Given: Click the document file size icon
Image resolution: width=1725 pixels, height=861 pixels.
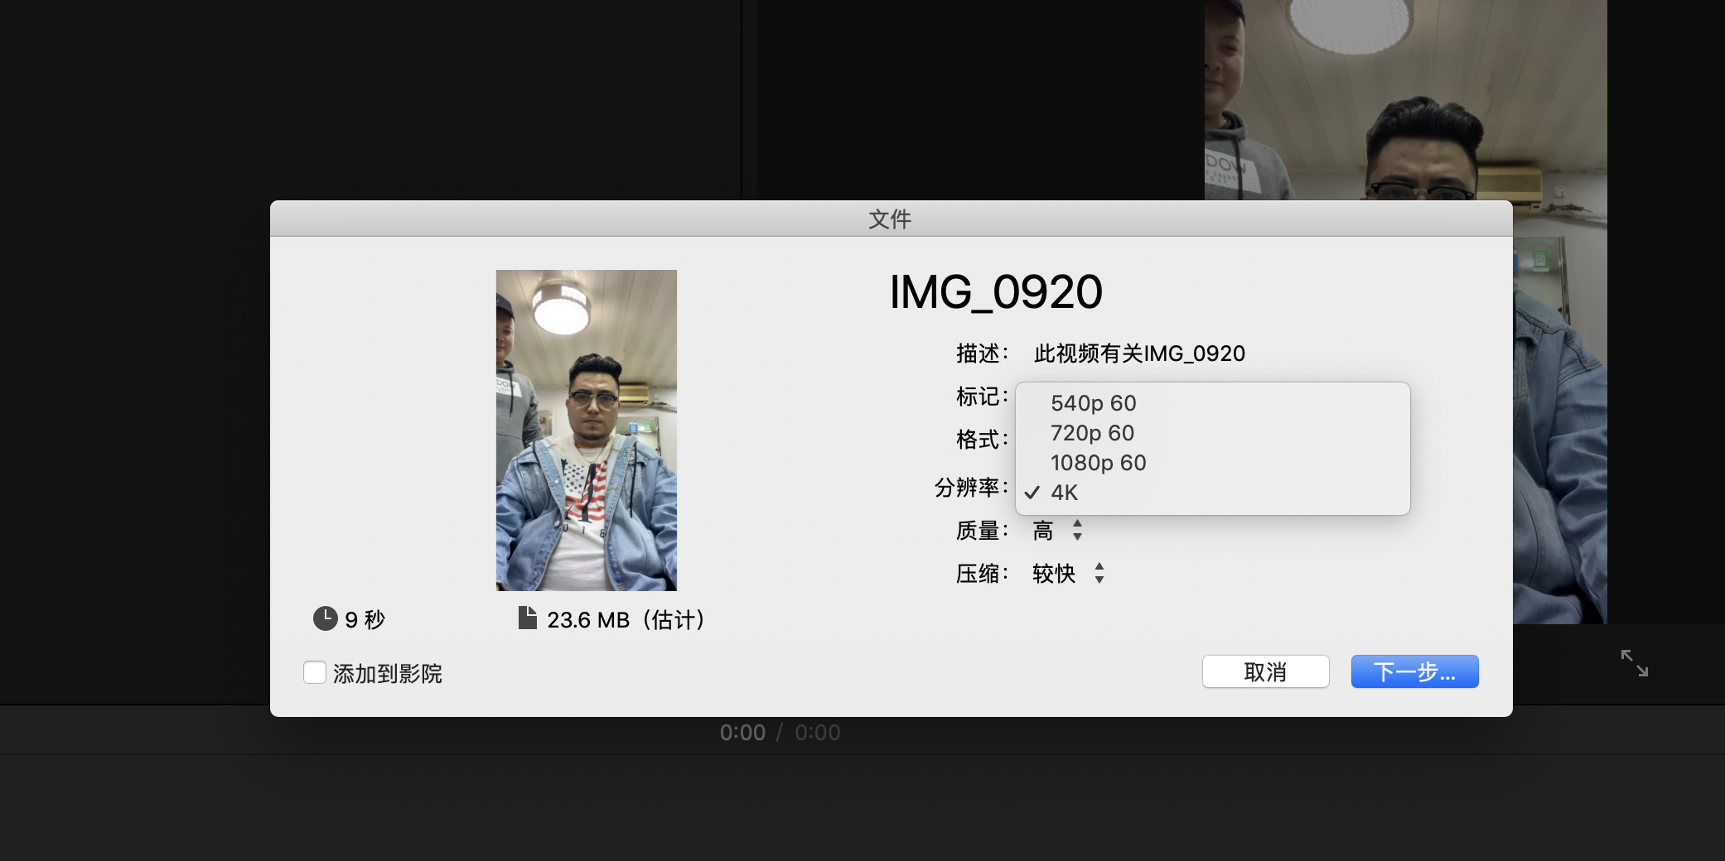Looking at the screenshot, I should 527,618.
